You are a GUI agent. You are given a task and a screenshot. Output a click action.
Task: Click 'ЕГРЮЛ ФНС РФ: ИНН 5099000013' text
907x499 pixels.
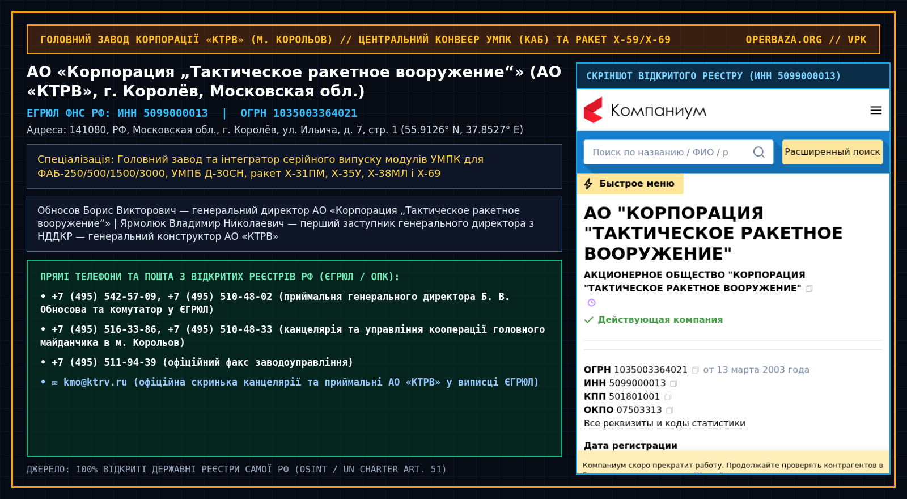[x=117, y=113]
